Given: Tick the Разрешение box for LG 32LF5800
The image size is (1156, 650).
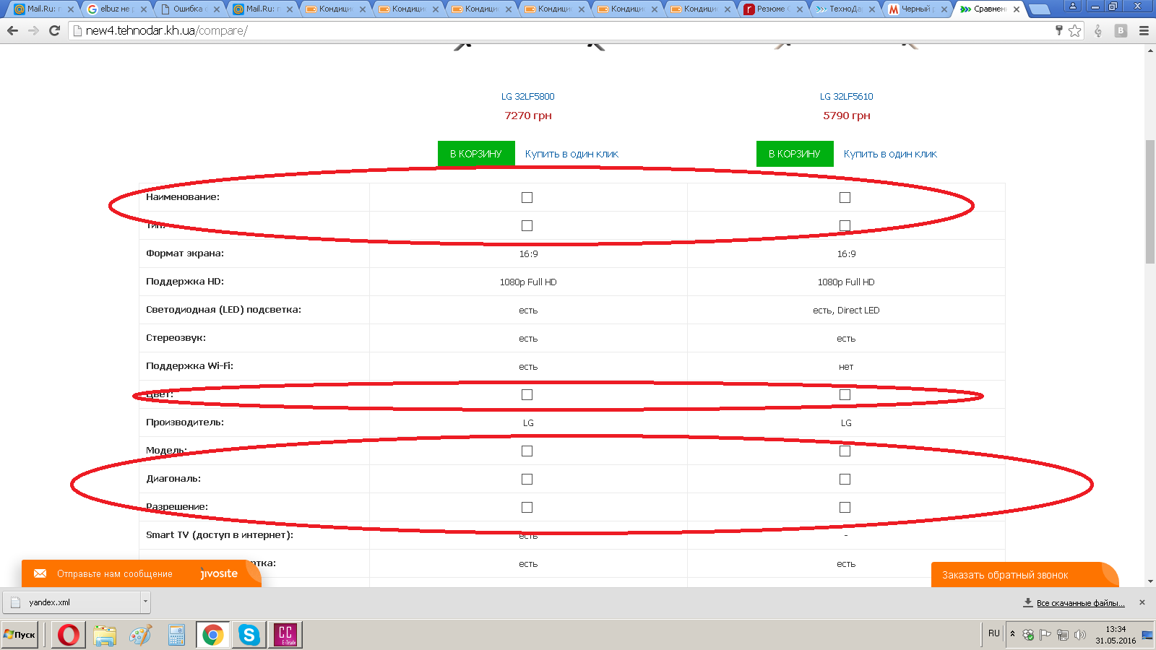Looking at the screenshot, I should click(527, 508).
